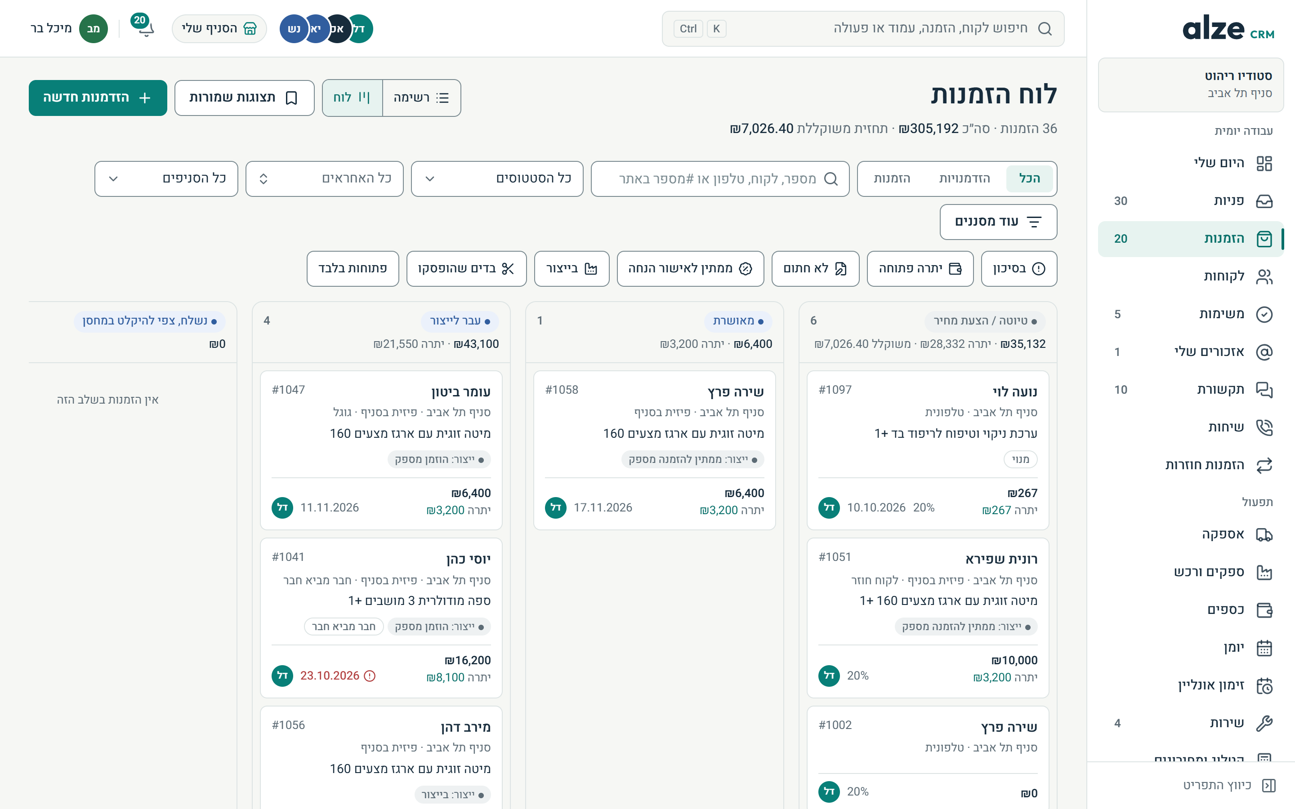Click הסניף שלי my branch chip
This screenshot has width=1295, height=809.
click(219, 29)
